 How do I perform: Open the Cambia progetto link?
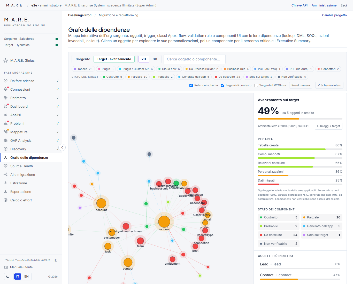pos(334,15)
